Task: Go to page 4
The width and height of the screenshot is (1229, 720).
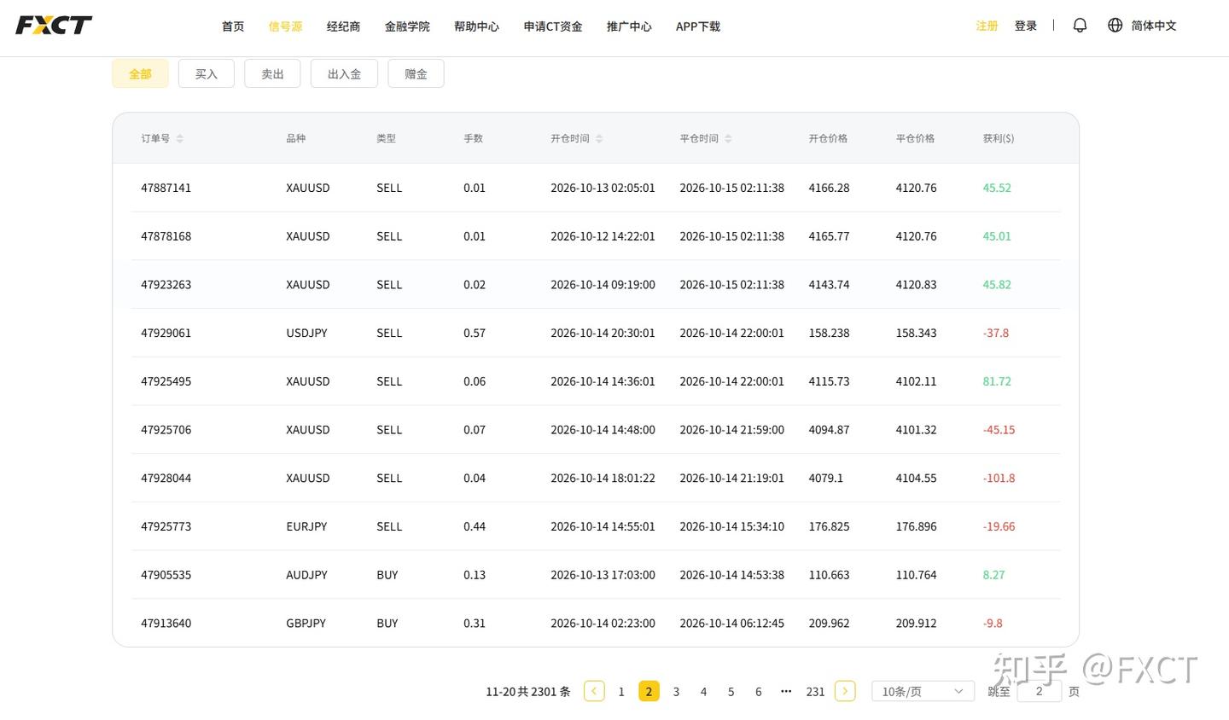Action: pos(703,691)
